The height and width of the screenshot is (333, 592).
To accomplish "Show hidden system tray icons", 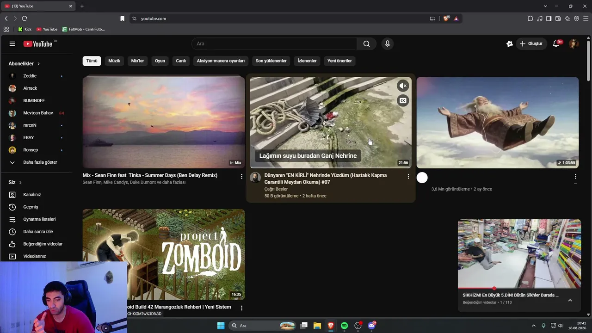I will pos(533,326).
